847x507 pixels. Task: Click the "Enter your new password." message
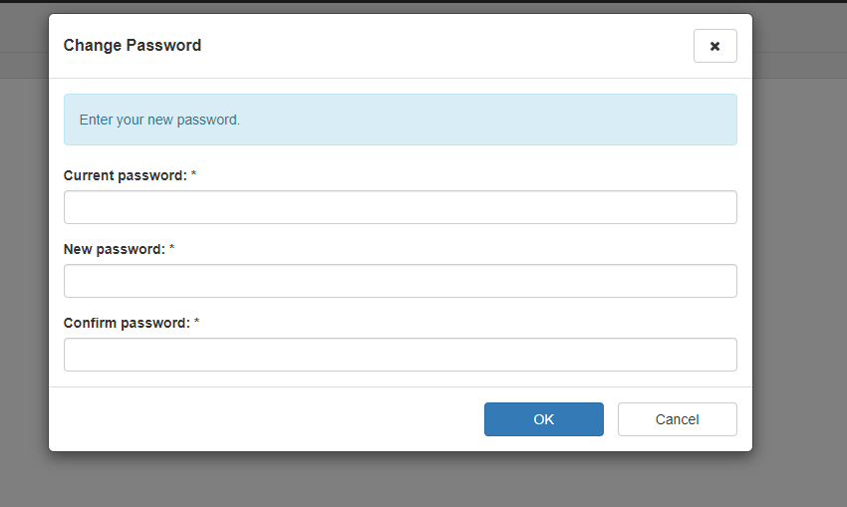pyautogui.click(x=159, y=120)
